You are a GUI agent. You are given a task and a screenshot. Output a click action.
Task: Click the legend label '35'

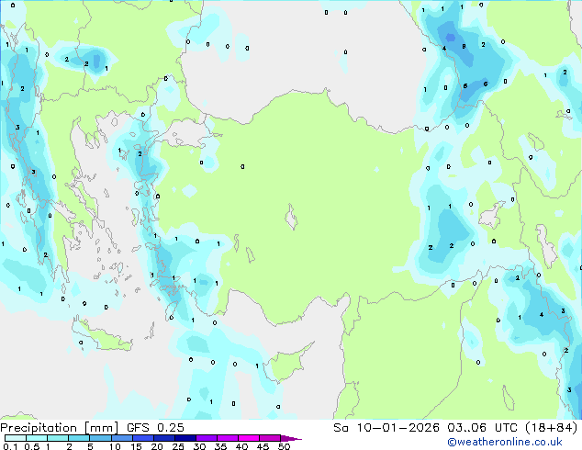[220, 446]
